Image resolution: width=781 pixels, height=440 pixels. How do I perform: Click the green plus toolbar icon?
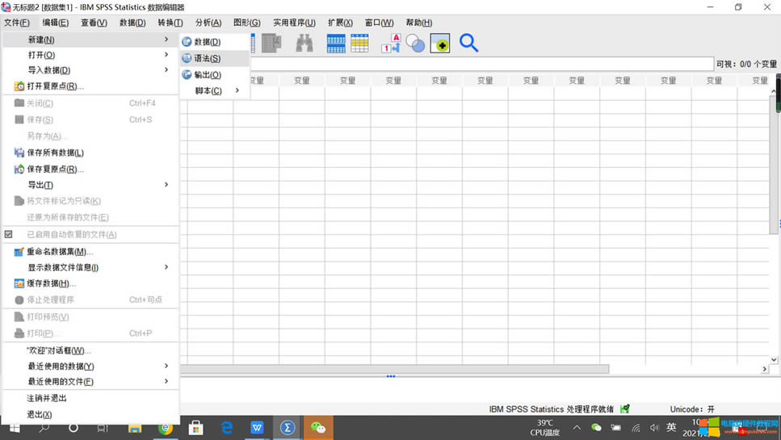coord(440,43)
